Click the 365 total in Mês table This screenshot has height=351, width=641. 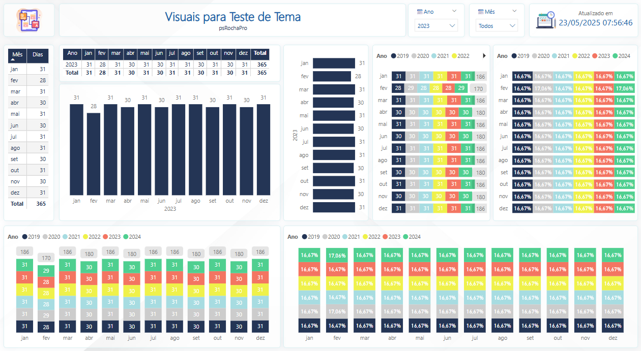pos(41,204)
